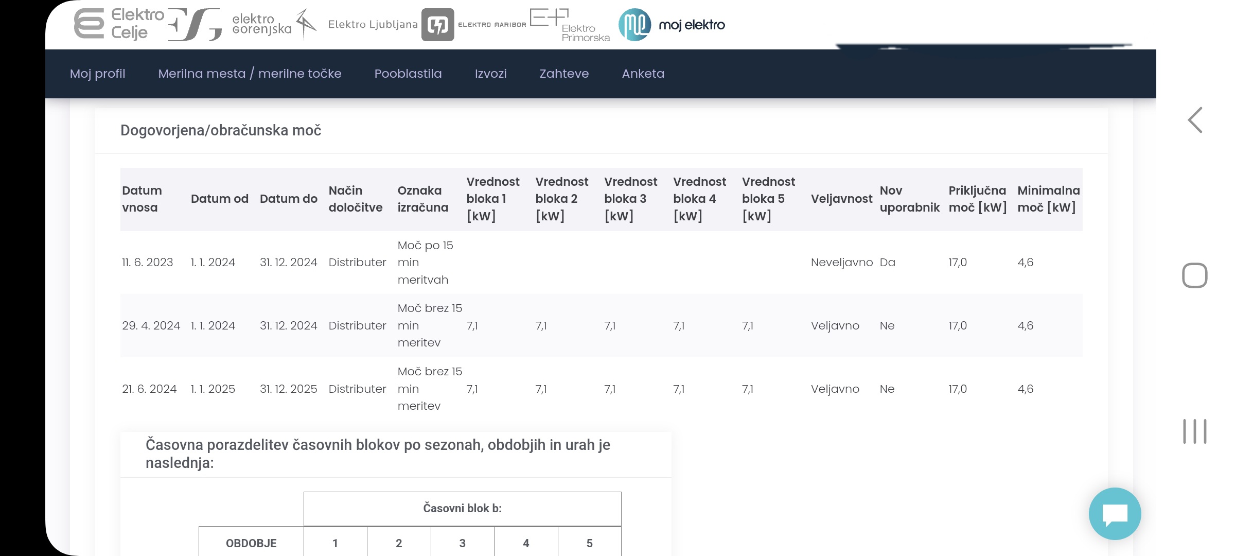1235x556 pixels.
Task: Open the Elektro Primorska logo
Action: 570,25
